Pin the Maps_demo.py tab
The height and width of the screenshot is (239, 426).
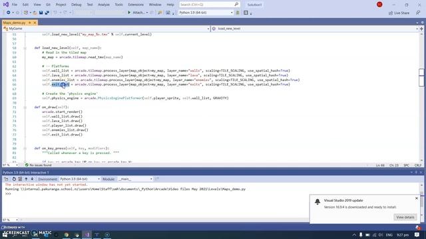(x=29, y=23)
